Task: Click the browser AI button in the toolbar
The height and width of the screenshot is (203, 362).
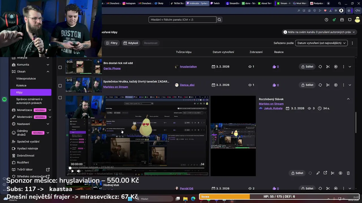Action: pyautogui.click(x=357, y=10)
